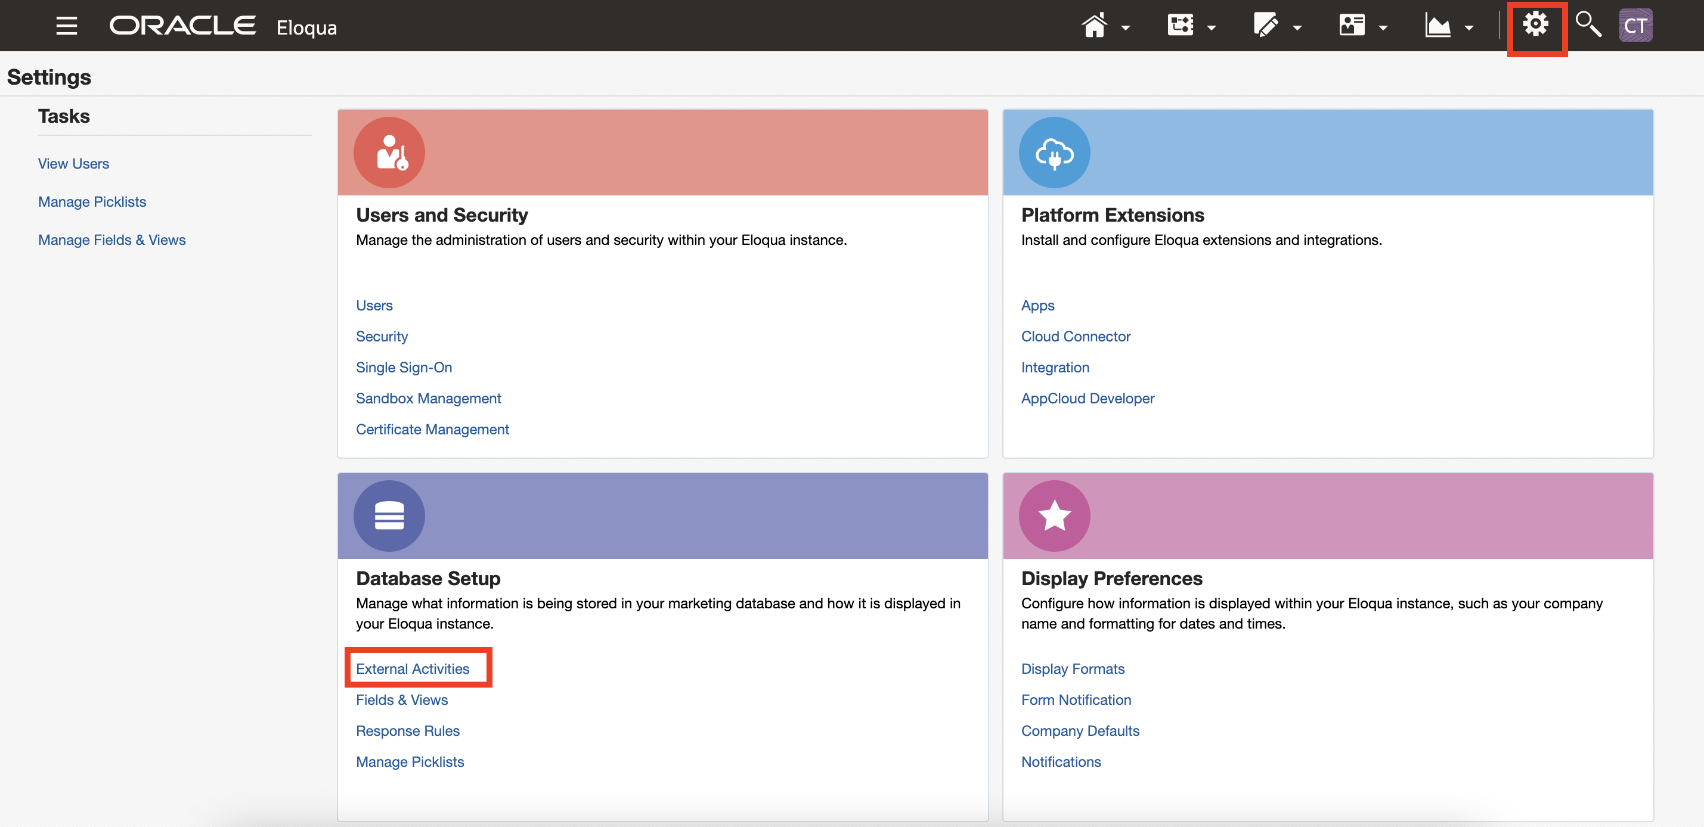1704x827 pixels.
Task: Open View Users task link
Action: 73,164
